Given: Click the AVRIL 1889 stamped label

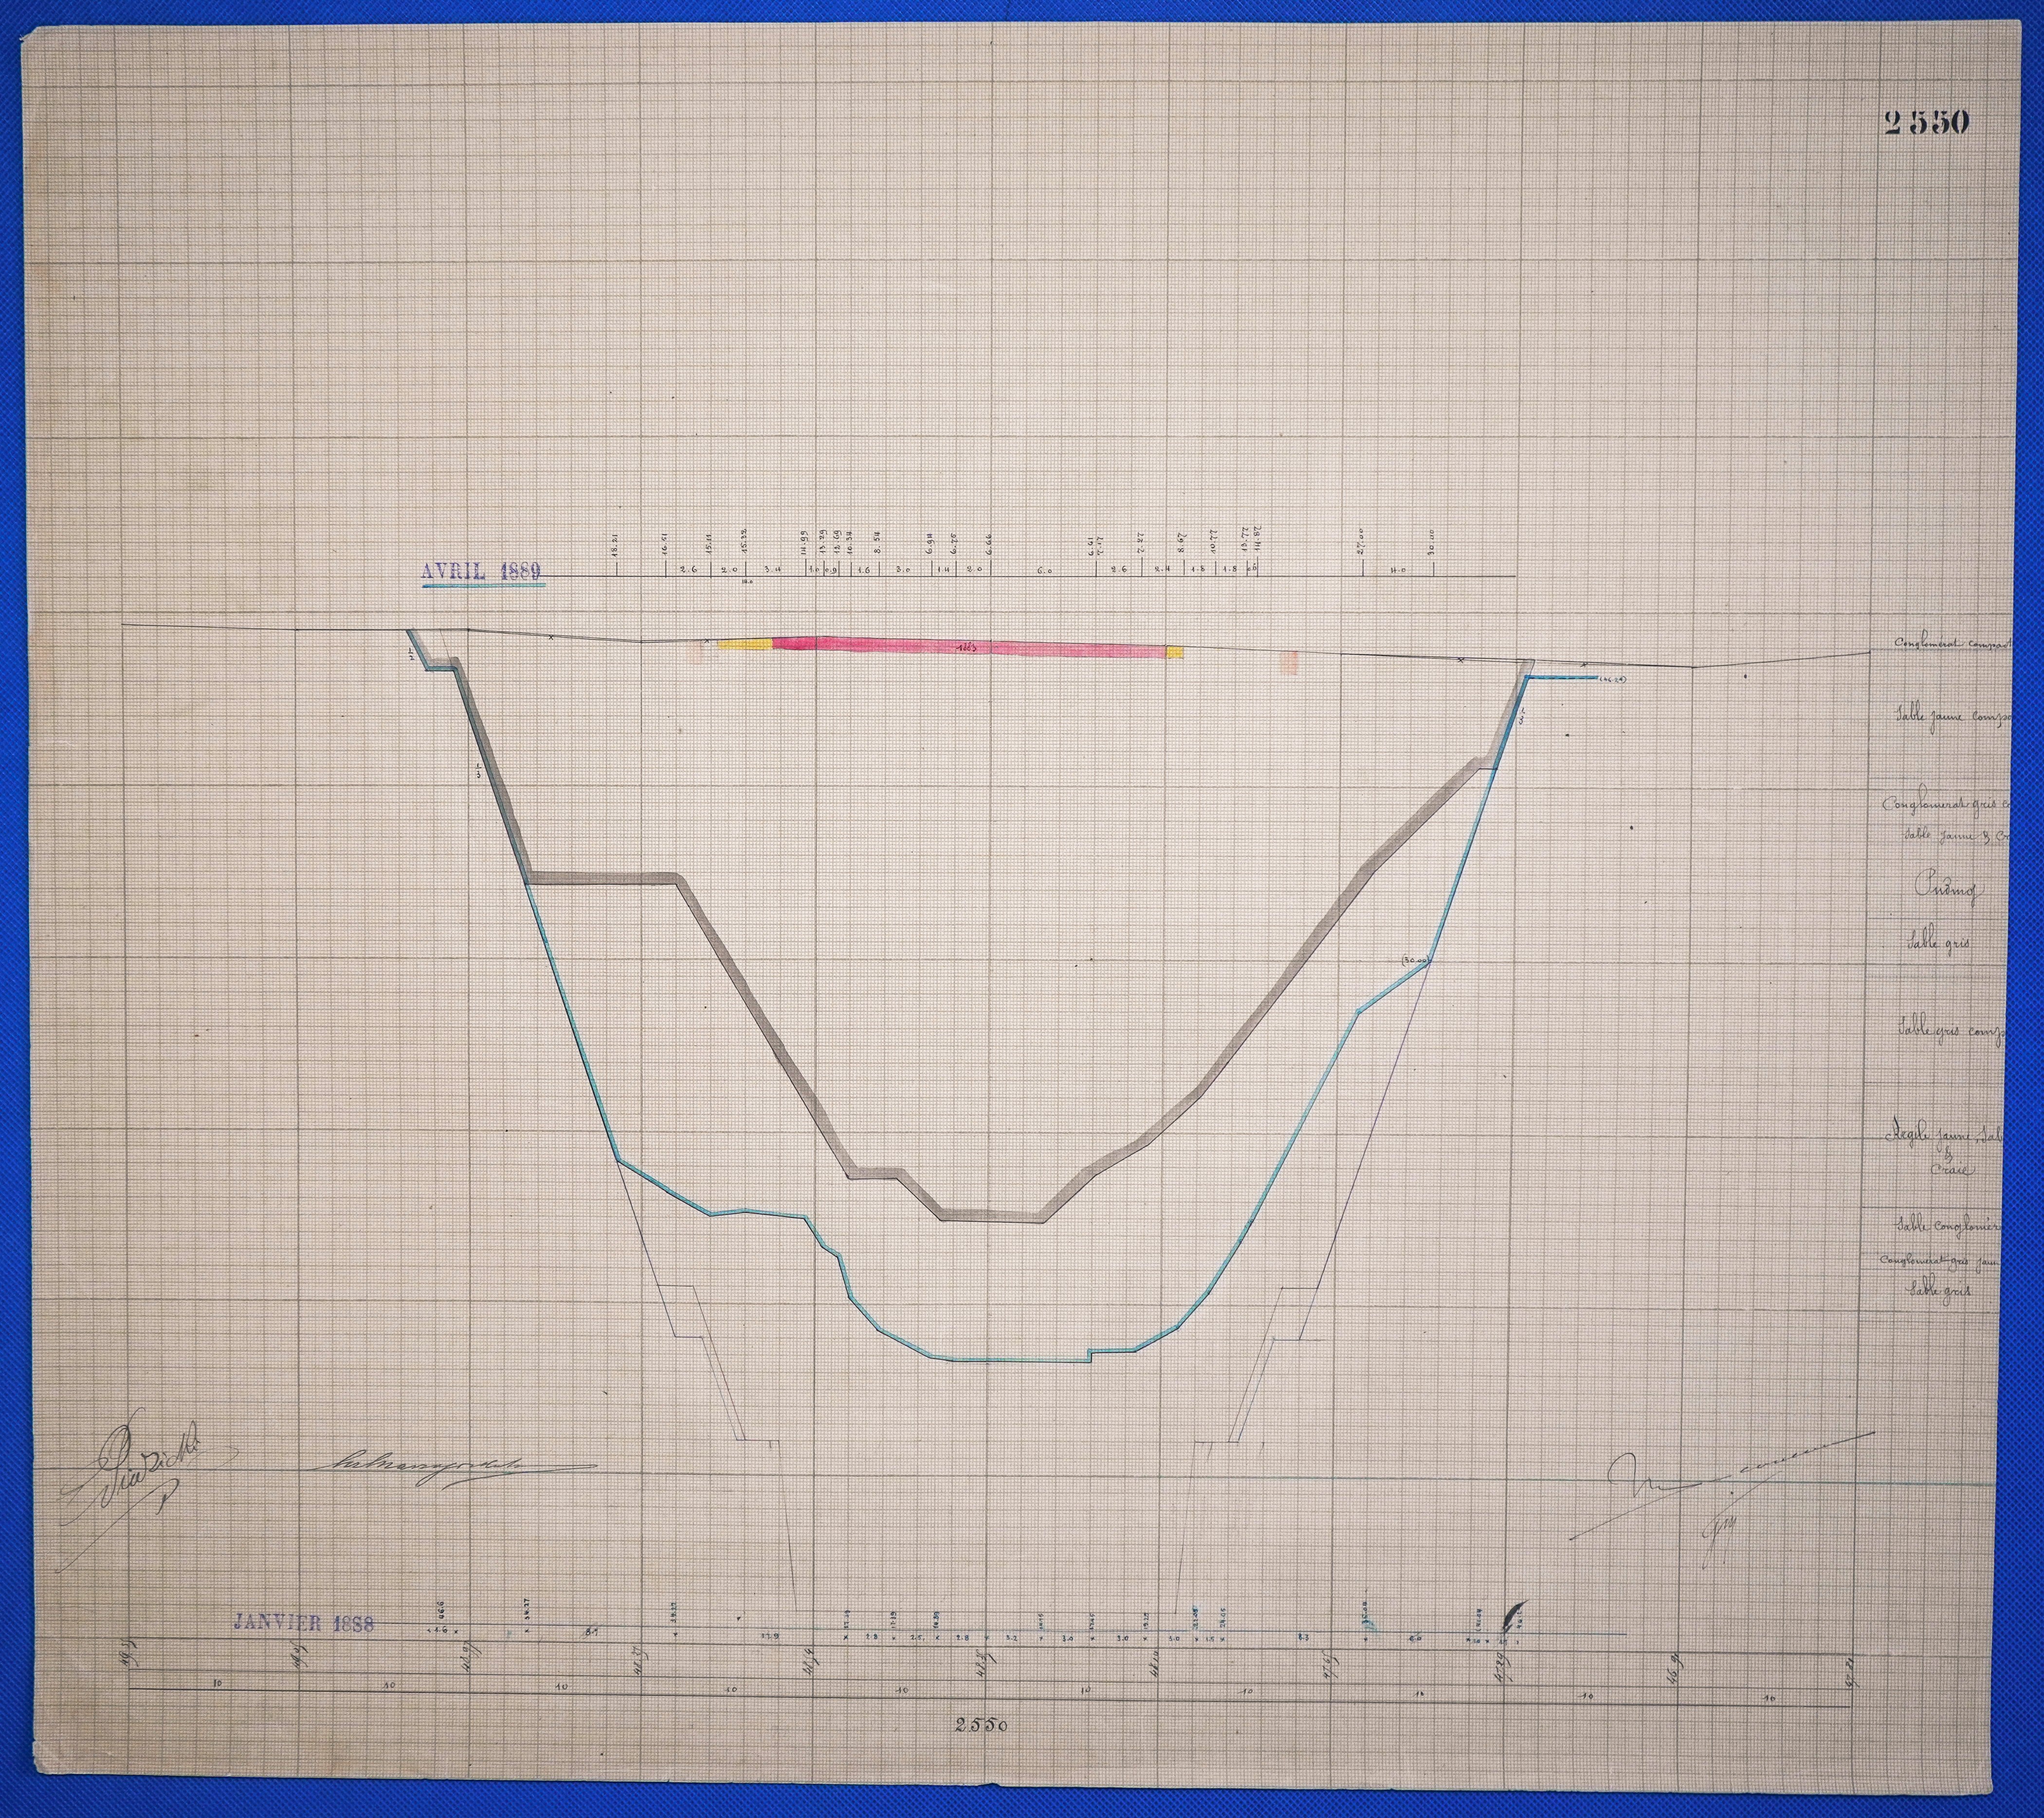Looking at the screenshot, I should click(481, 570).
